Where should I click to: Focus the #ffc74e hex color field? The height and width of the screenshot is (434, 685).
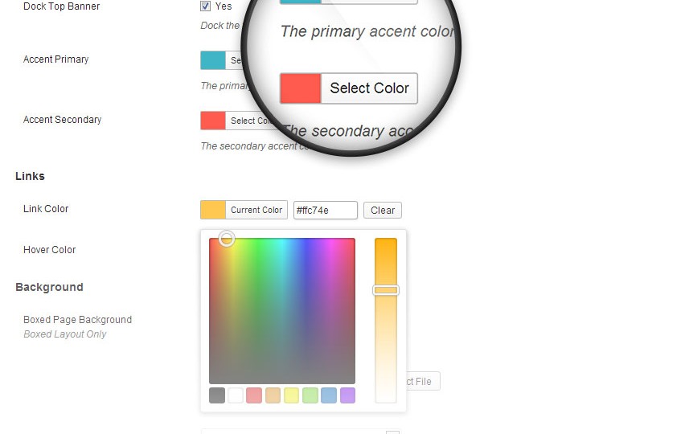[326, 210]
